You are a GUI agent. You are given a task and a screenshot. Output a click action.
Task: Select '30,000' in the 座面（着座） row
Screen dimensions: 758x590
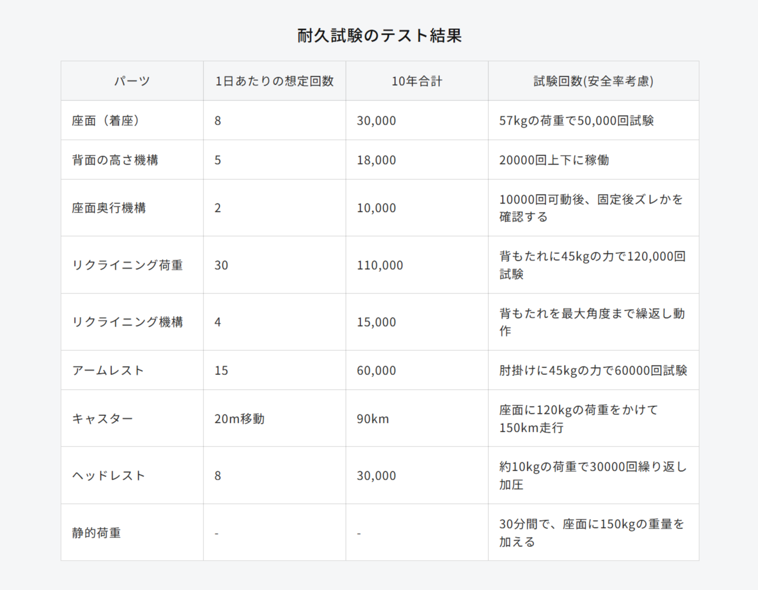tap(417, 120)
